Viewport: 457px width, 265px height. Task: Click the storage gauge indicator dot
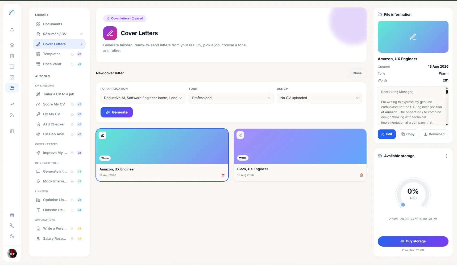[403, 205]
